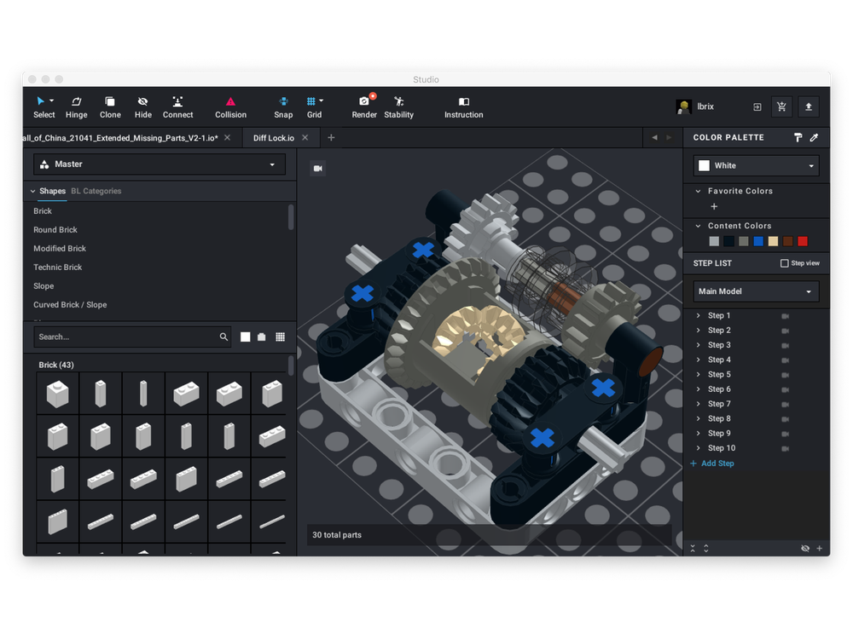Select the red swatch in Content Colors

(x=802, y=241)
